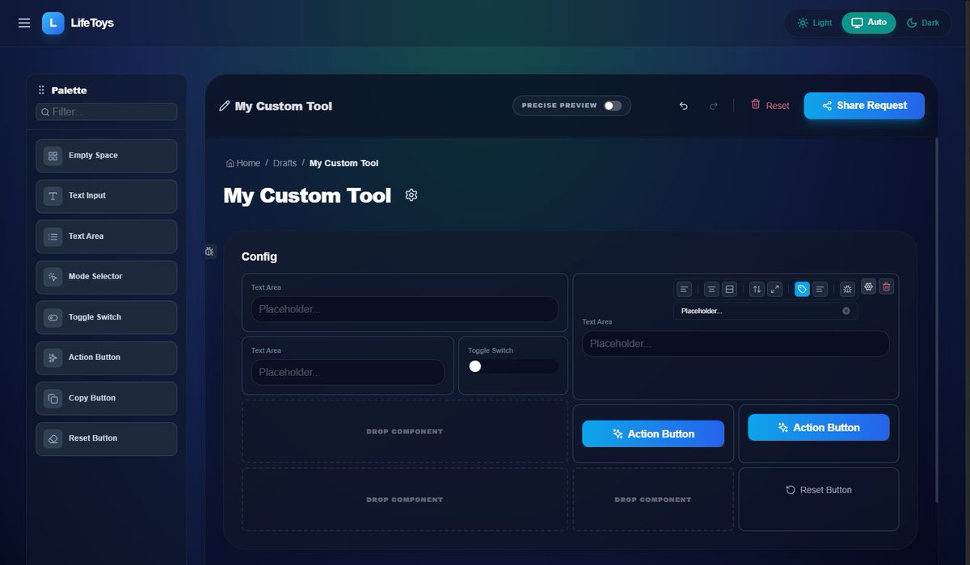The width and height of the screenshot is (970, 565).
Task: Flip the Toggle Switch component
Action: click(513, 366)
